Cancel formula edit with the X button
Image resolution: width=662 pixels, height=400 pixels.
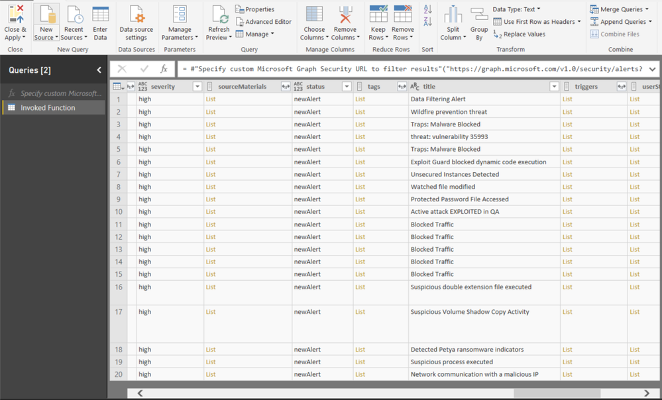[122, 69]
